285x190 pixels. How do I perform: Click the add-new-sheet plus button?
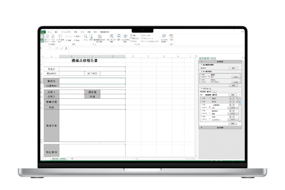(x=72, y=158)
